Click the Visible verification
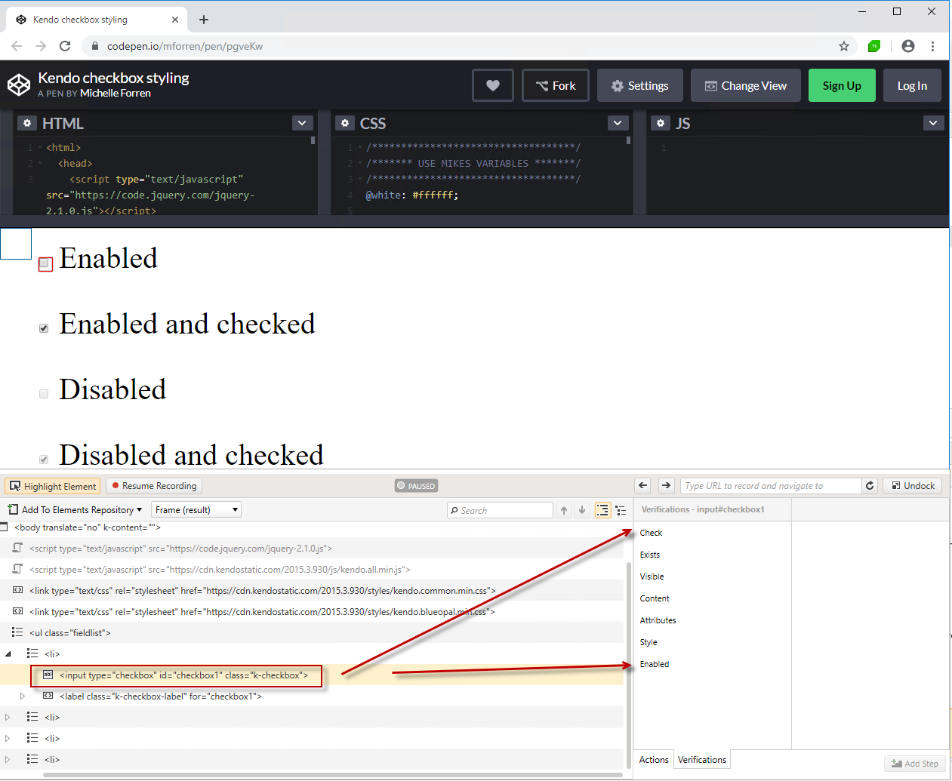 point(652,577)
